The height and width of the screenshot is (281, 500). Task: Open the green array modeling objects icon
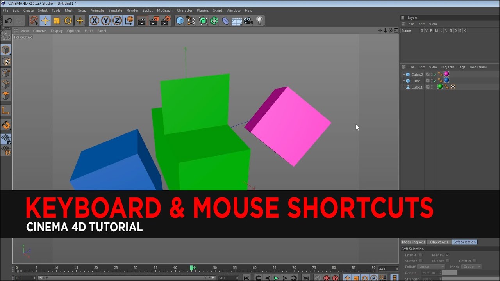pyautogui.click(x=214, y=21)
